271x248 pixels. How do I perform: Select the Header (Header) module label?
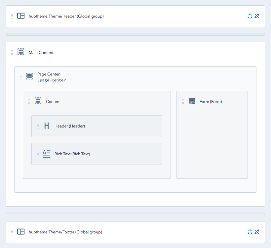pos(70,126)
